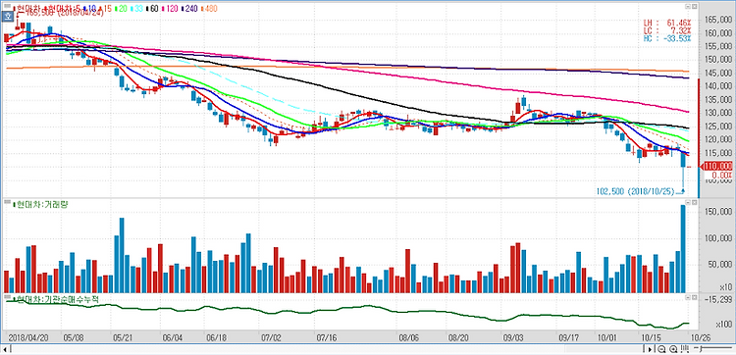Click the chart zoom-out magnifier icon
Screen dimensions: 736x355
point(661,349)
